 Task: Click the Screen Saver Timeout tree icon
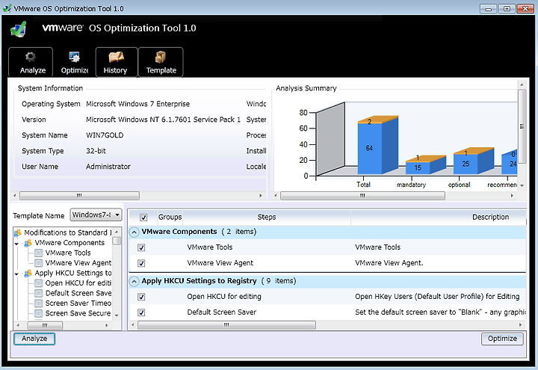(x=39, y=303)
